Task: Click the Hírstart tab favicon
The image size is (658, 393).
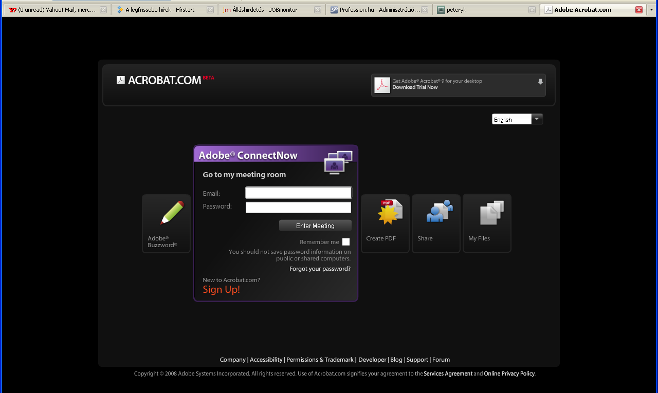Action: (x=120, y=10)
